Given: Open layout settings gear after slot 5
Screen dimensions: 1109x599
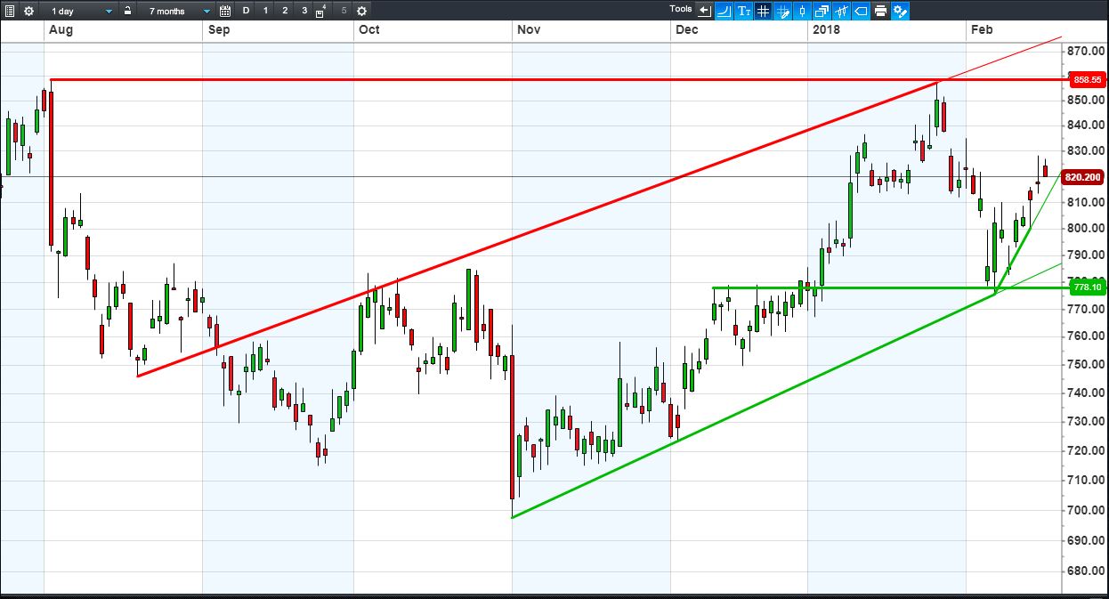Looking at the screenshot, I should click(361, 11).
